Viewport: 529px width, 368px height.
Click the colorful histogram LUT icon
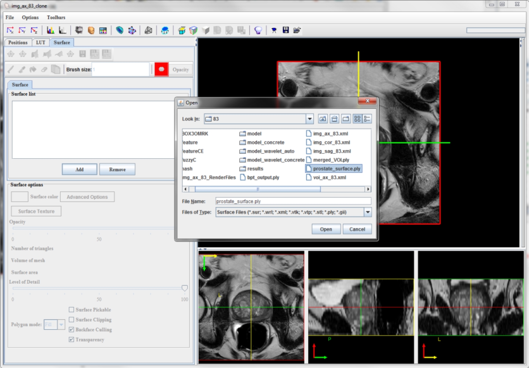click(50, 30)
